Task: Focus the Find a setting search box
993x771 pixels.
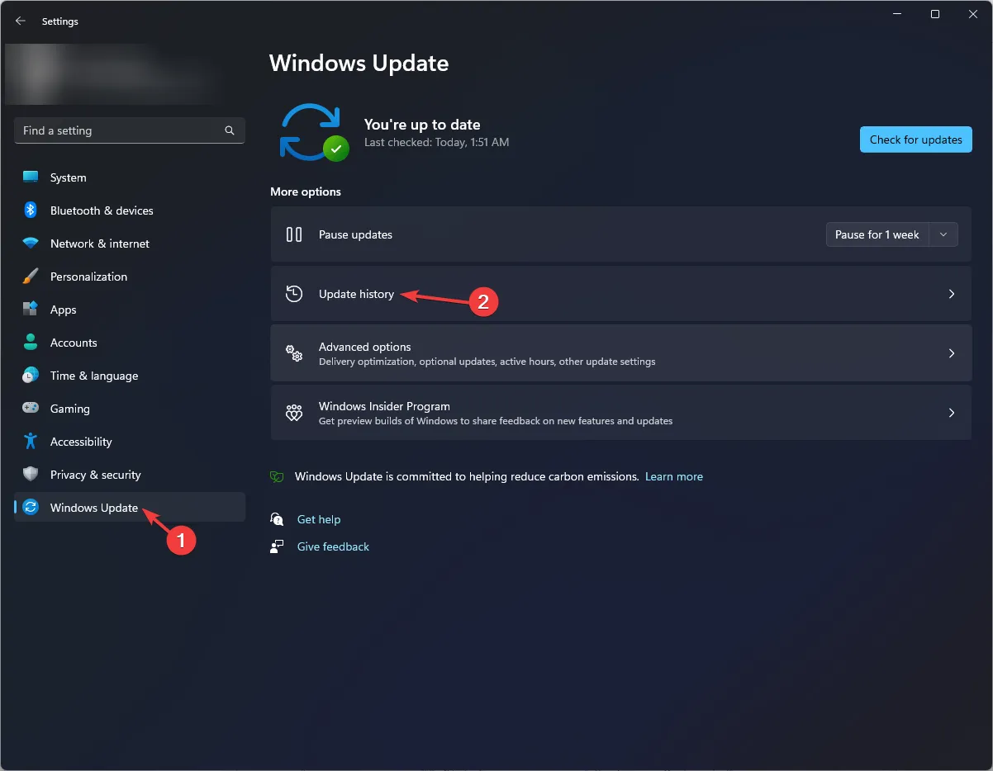Action: [130, 130]
